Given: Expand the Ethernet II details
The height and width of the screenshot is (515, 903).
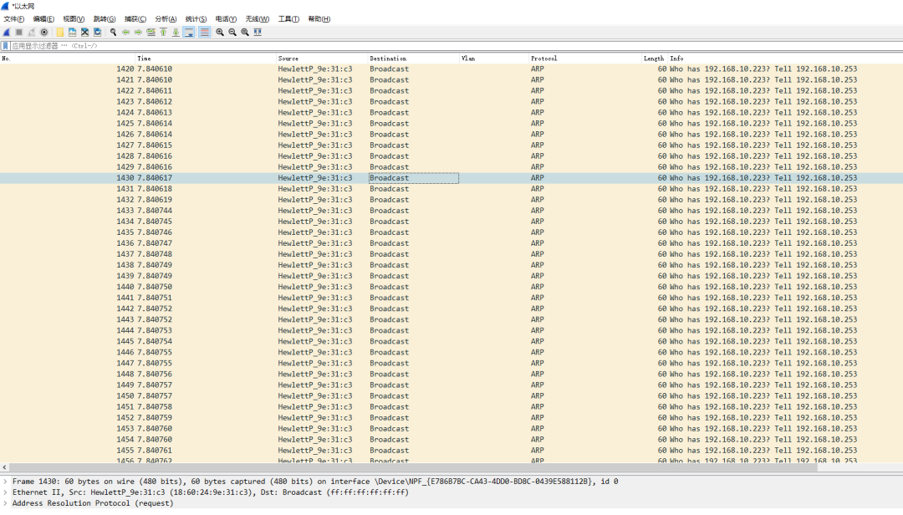Looking at the screenshot, I should click(x=5, y=492).
